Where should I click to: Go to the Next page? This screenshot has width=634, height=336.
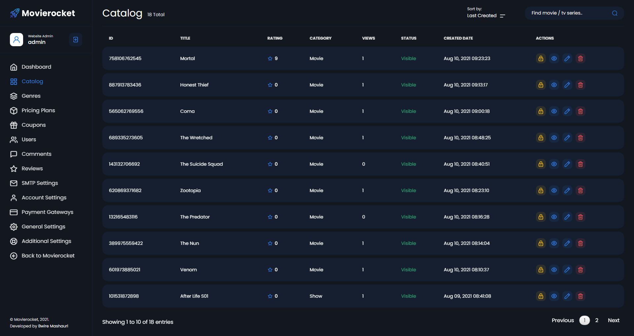point(613,320)
